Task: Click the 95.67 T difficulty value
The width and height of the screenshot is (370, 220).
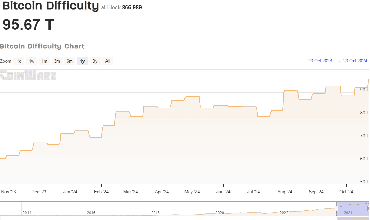Action: pos(27,24)
